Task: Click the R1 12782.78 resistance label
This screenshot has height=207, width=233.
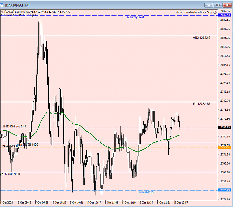Action: [x=201, y=104]
